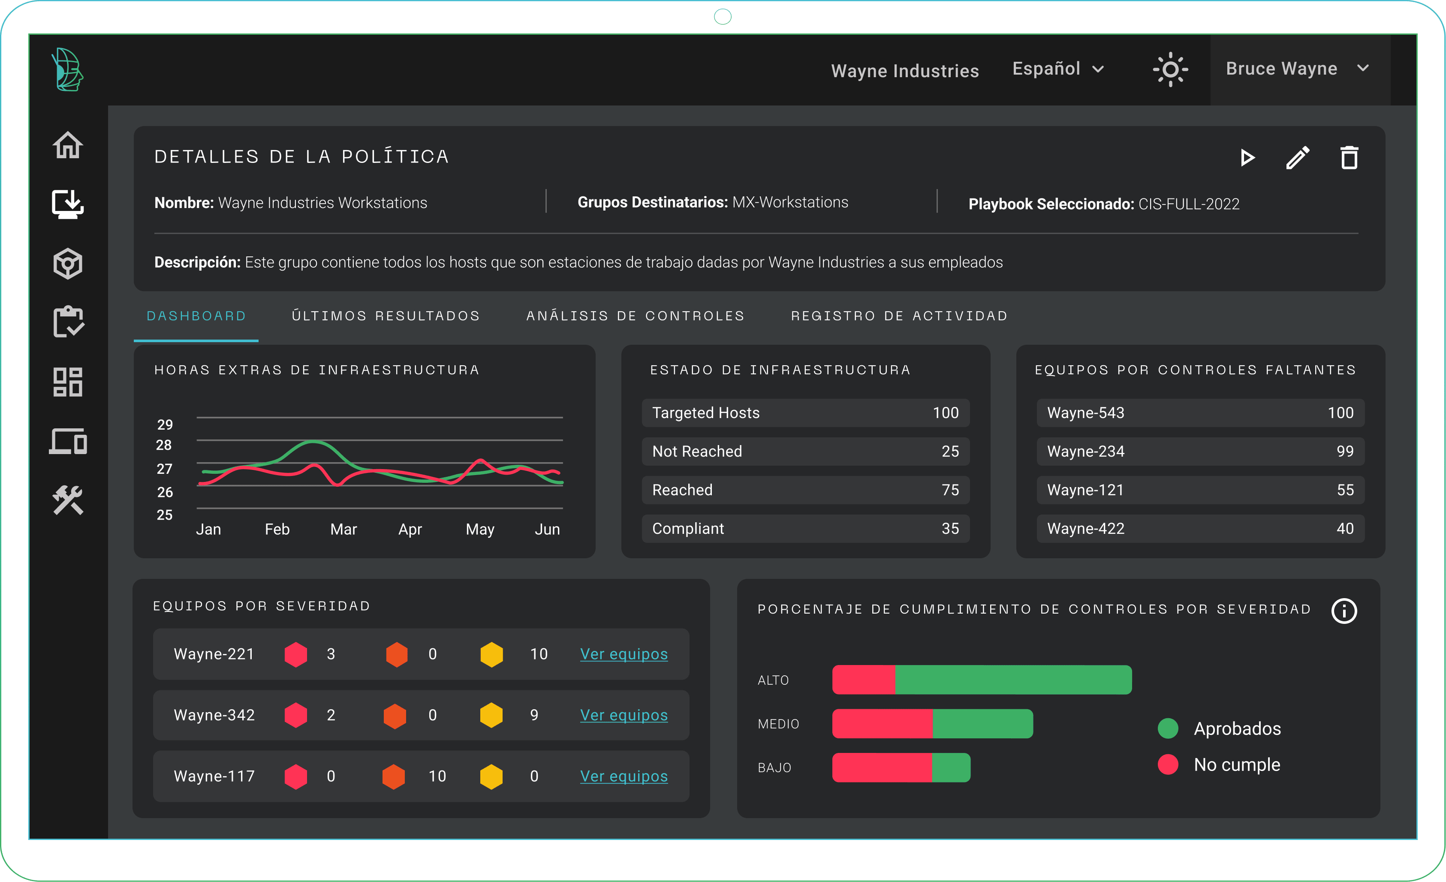Click the green line in overtime chart
Viewport: 1446px width, 882px height.
pyautogui.click(x=313, y=441)
